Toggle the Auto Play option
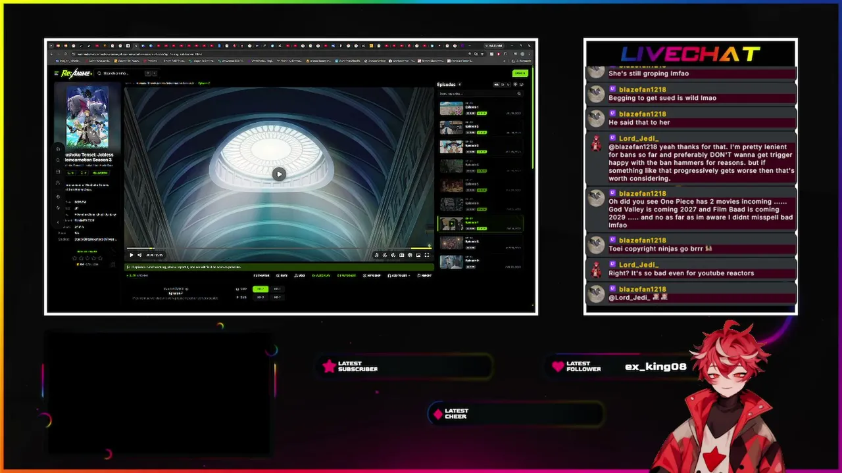The width and height of the screenshot is (842, 473). click(321, 275)
